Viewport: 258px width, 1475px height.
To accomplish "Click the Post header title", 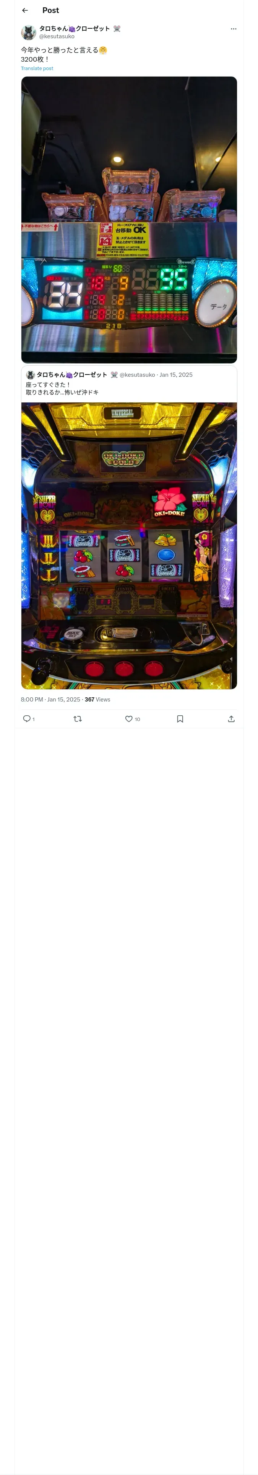I will click(x=50, y=10).
